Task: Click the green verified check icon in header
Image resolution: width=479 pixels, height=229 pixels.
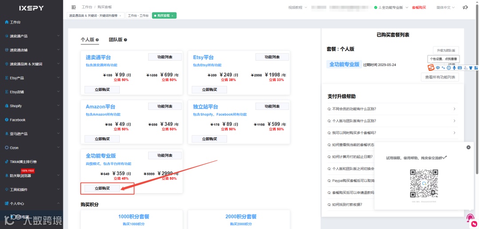Action: (376, 8)
